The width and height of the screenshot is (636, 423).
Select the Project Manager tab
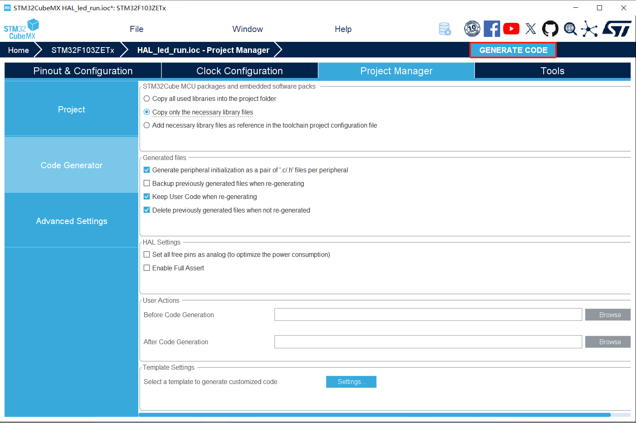(x=396, y=71)
